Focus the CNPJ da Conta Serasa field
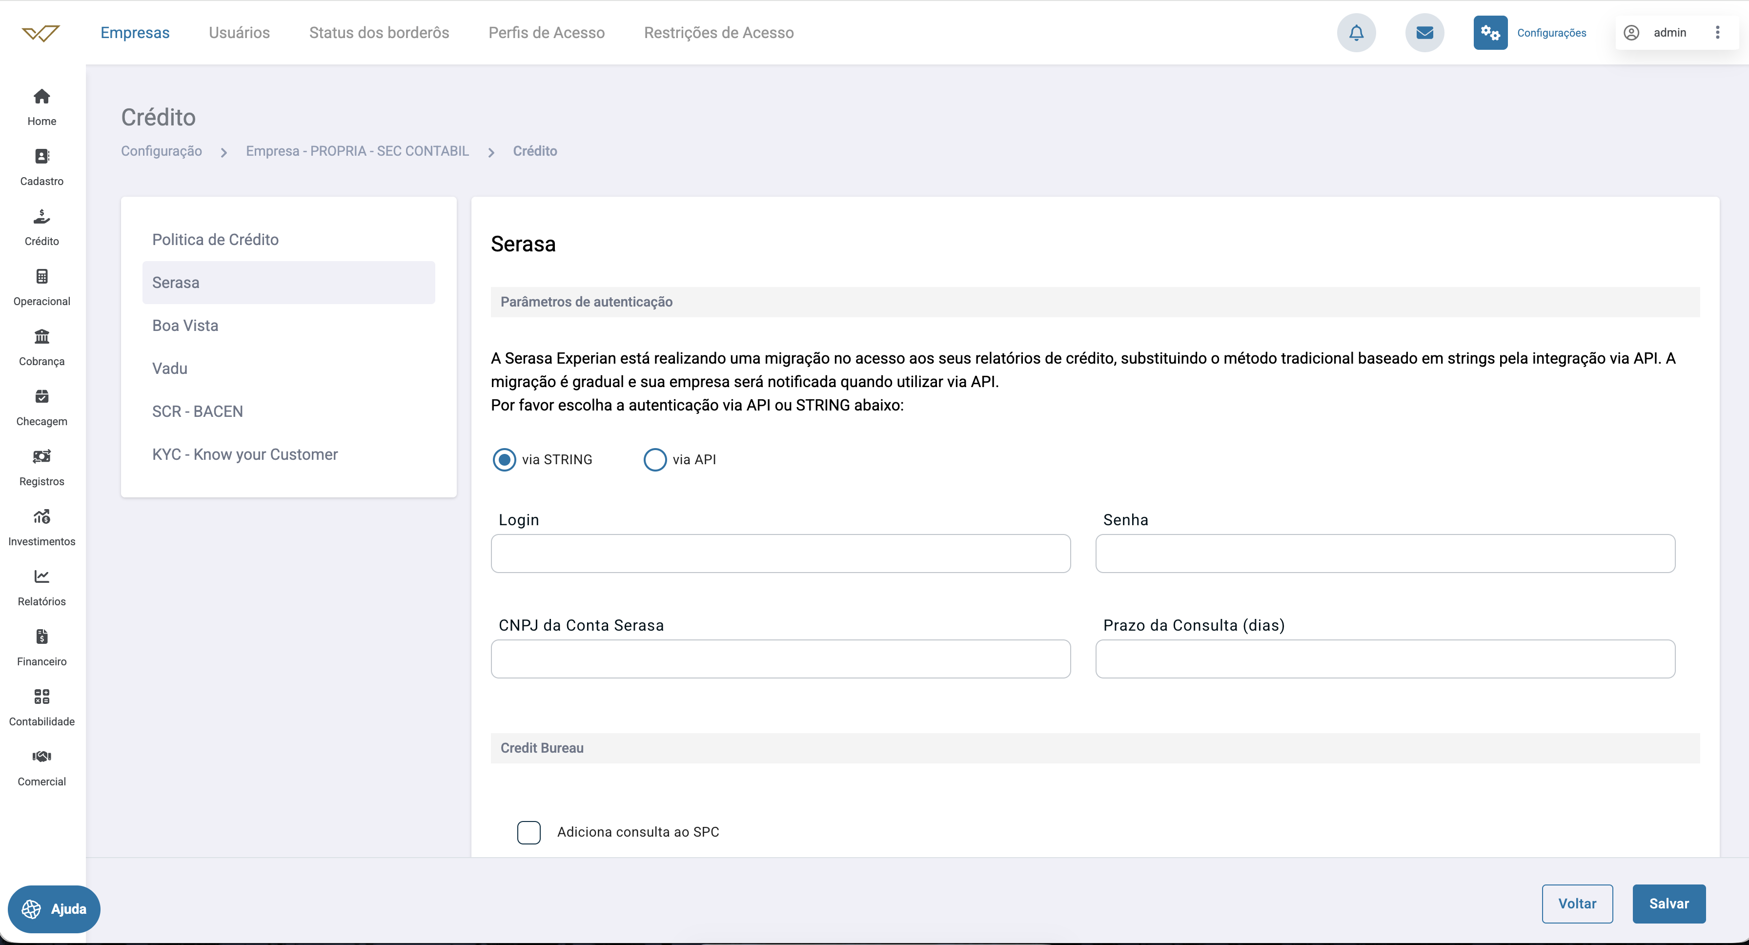Viewport: 1749px width, 945px height. [781, 659]
